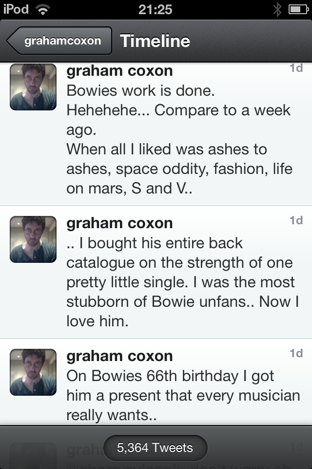312x469 pixels.
Task: Tap the grahamcoxon back button
Action: 60,41
